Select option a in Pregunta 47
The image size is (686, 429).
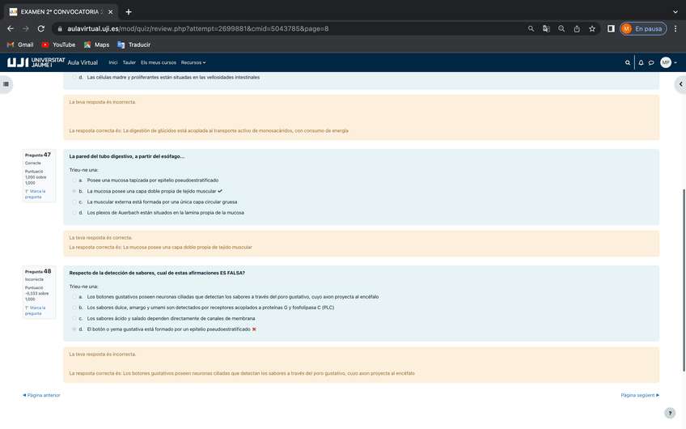click(74, 181)
